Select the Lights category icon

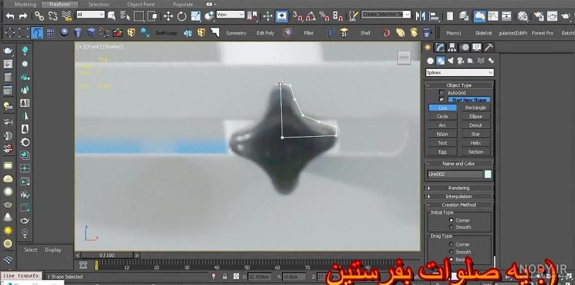coord(450,61)
